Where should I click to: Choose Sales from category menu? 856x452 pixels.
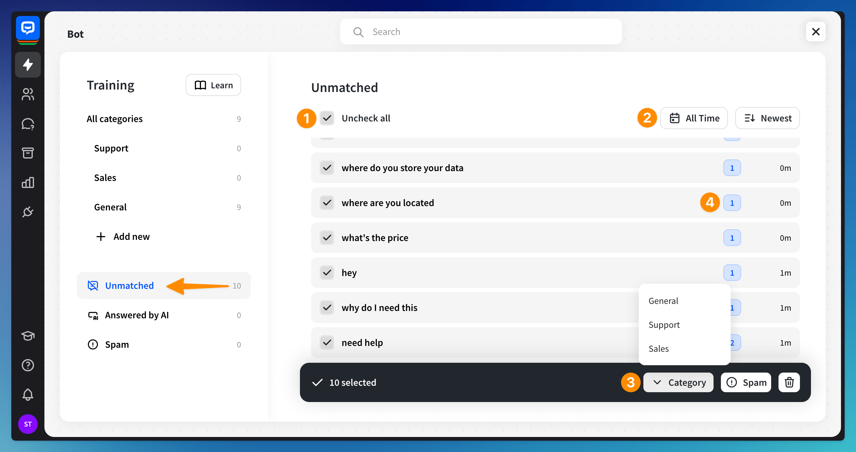click(x=658, y=349)
